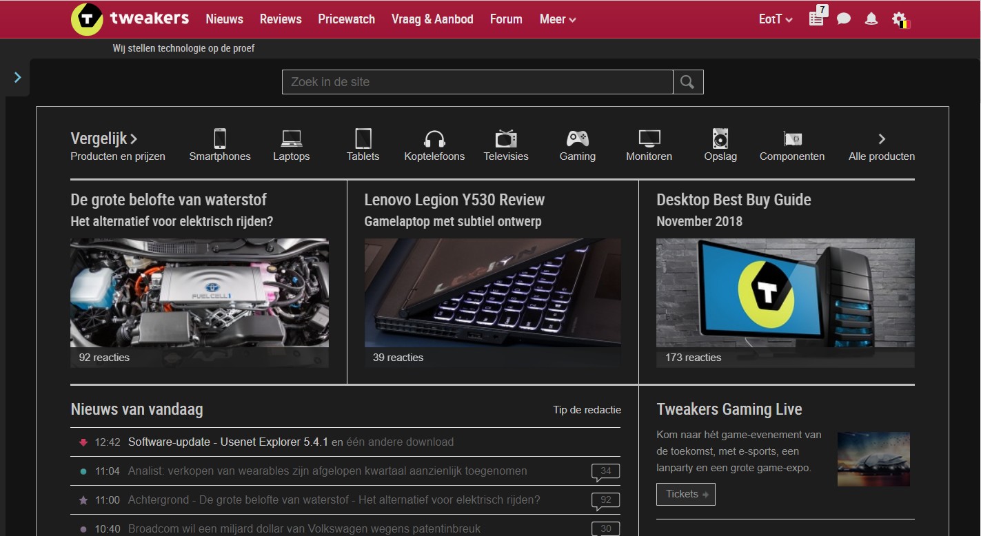Open the Lenovo Legion Y530 review thumbnail

pos(492,293)
